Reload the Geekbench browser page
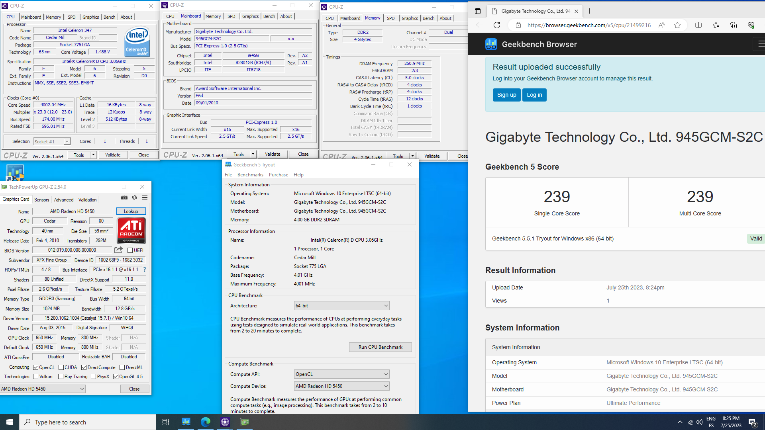 (497, 25)
